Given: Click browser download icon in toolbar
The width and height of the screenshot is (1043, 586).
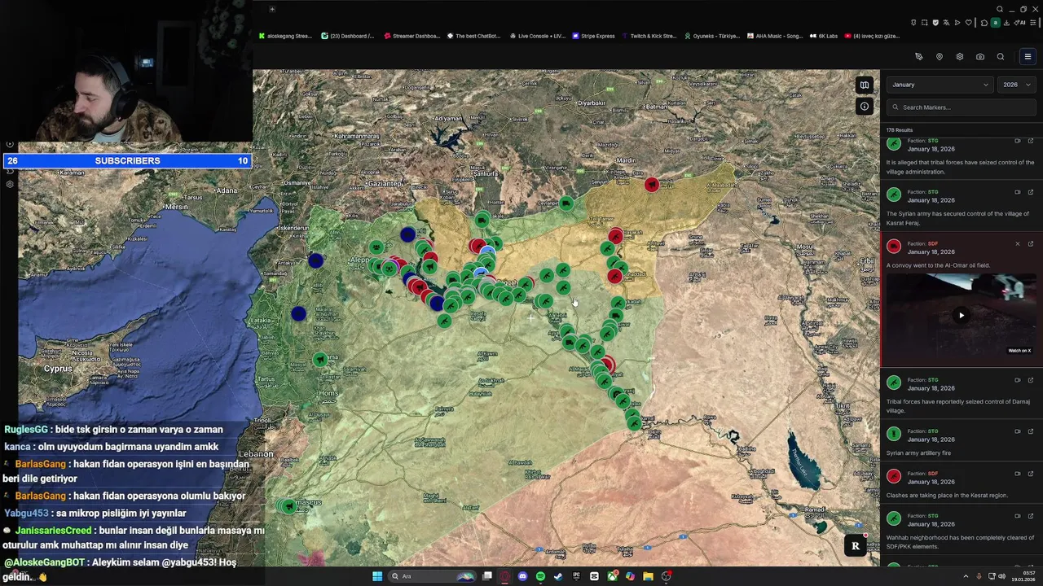Looking at the screenshot, I should tap(1006, 23).
